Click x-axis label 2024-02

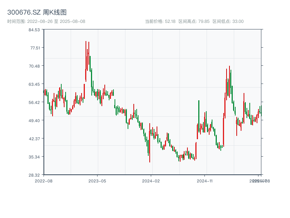click(151, 181)
